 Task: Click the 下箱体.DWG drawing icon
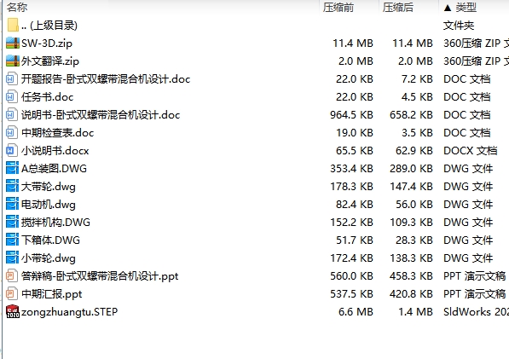coord(13,240)
